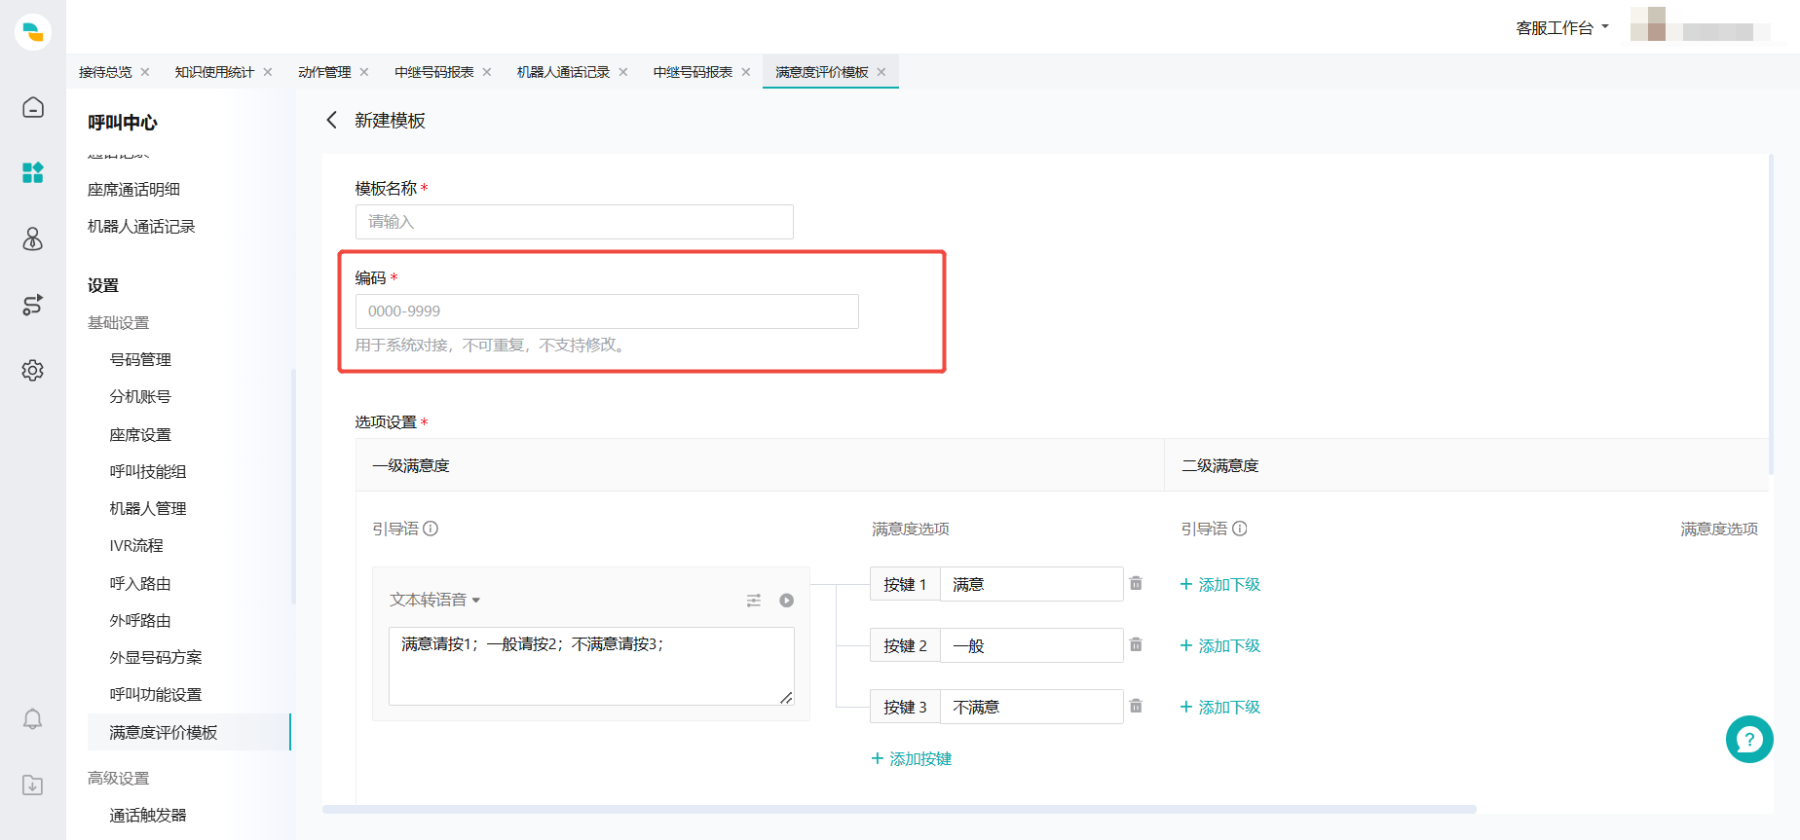Click info icon next to first 引导语
The height and width of the screenshot is (840, 1800).
[431, 529]
